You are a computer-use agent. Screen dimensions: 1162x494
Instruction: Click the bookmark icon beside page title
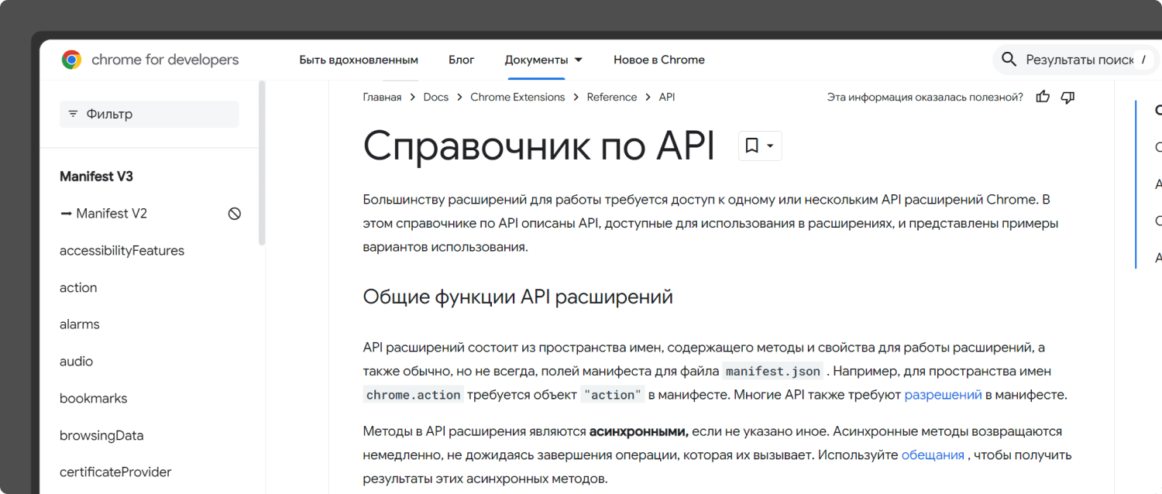pos(751,146)
